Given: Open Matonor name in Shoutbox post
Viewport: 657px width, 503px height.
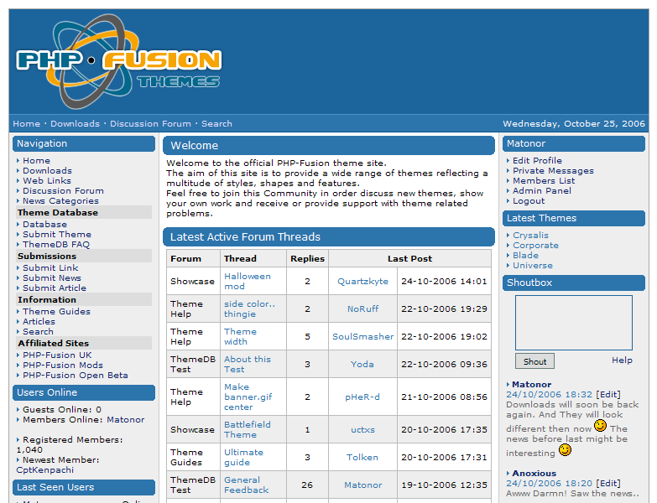Looking at the screenshot, I should coord(532,384).
